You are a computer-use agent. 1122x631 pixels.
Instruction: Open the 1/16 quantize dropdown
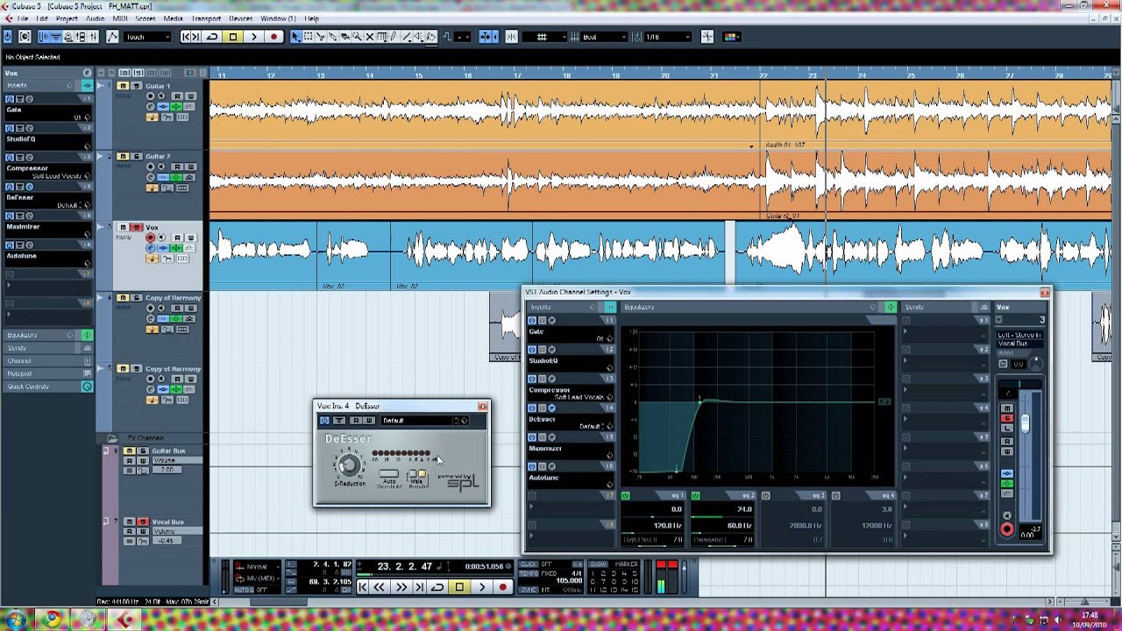667,37
